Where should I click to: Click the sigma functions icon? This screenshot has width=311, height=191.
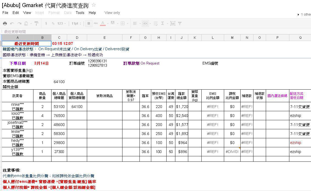[163, 23]
